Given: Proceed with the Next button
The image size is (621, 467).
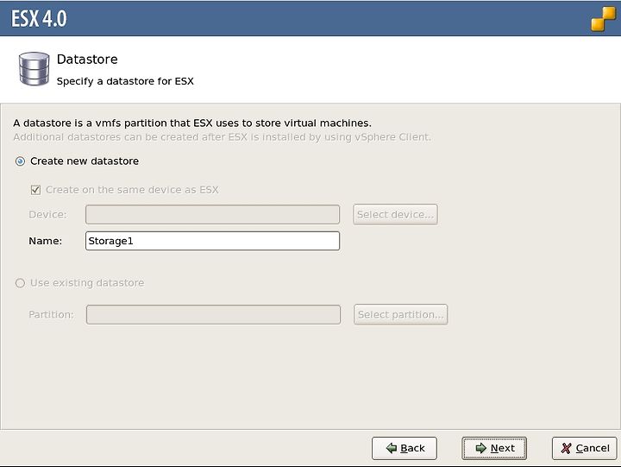Looking at the screenshot, I should click(494, 448).
